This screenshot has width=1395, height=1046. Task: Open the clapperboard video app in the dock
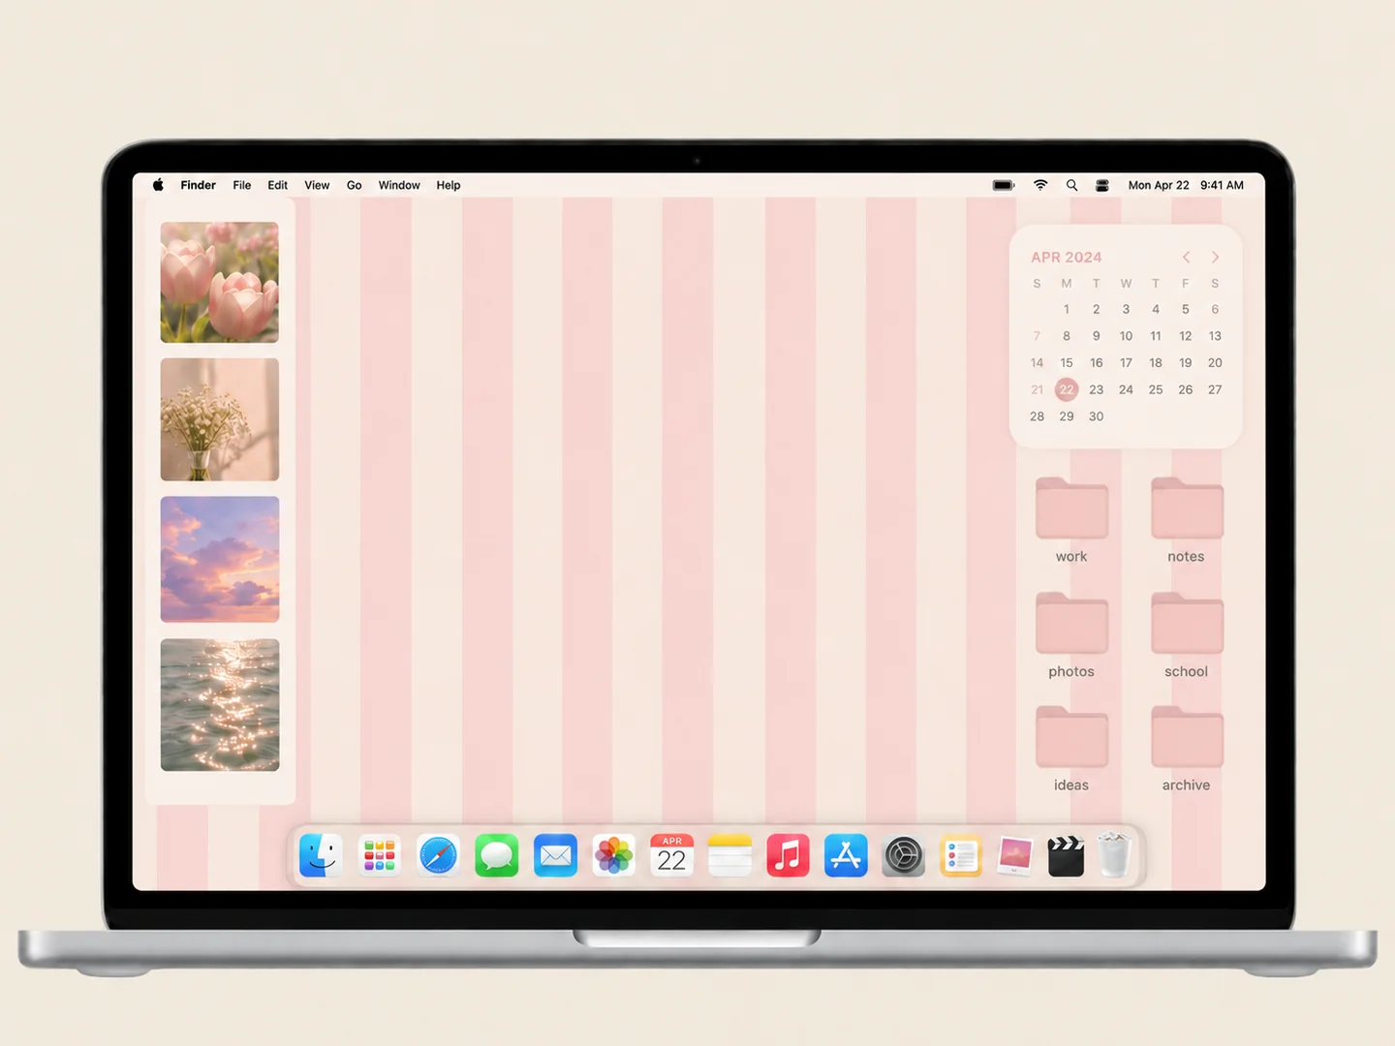(x=1066, y=856)
